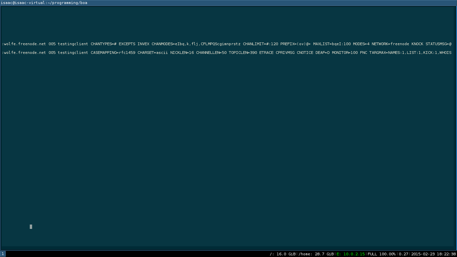Click NICKLEN=16 token
The width and height of the screenshot is (457, 257).
coord(182,53)
